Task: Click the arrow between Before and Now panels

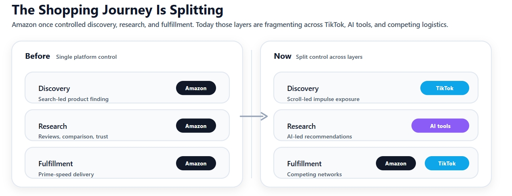Action: (x=254, y=117)
